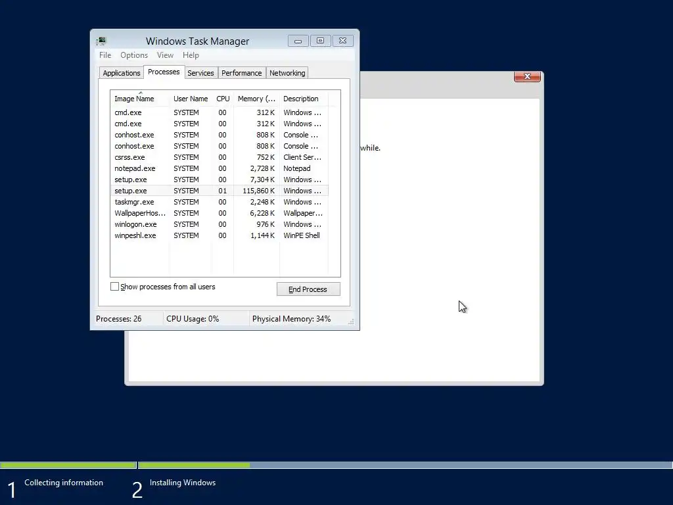Click the 976 K memory value
The height and width of the screenshot is (505, 673).
point(266,224)
